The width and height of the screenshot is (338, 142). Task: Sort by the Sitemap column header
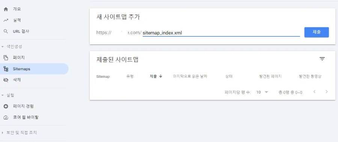point(103,77)
